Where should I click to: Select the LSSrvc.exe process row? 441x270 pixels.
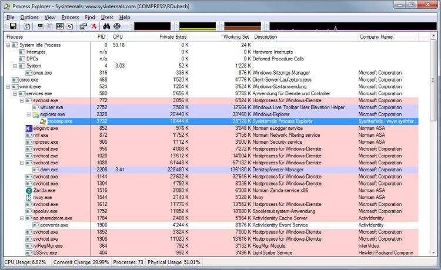coord(211,252)
